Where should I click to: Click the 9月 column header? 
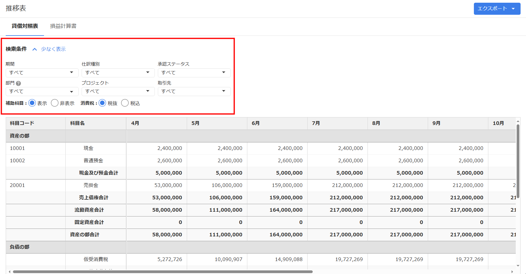(458, 123)
